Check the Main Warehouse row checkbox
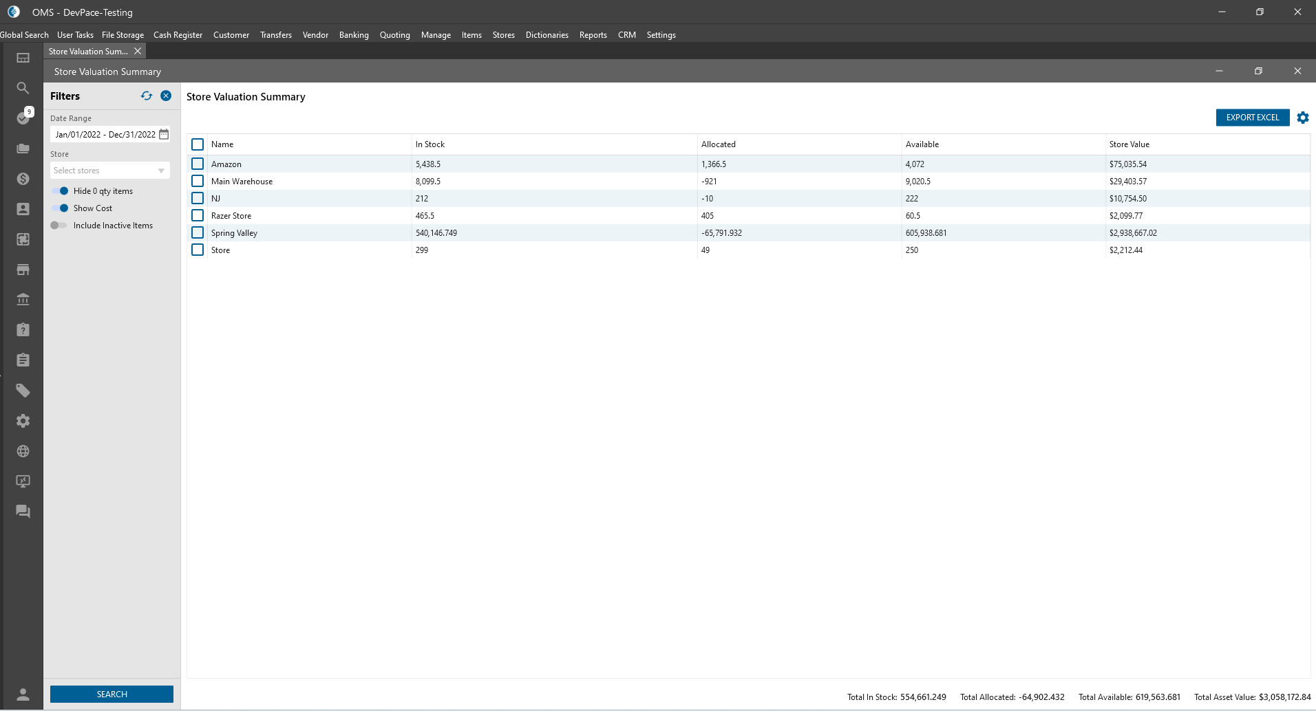 198,181
